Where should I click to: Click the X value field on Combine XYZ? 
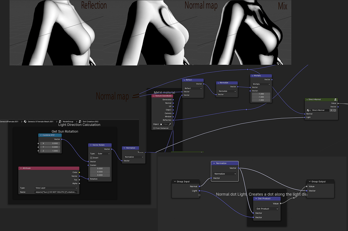pos(50,143)
